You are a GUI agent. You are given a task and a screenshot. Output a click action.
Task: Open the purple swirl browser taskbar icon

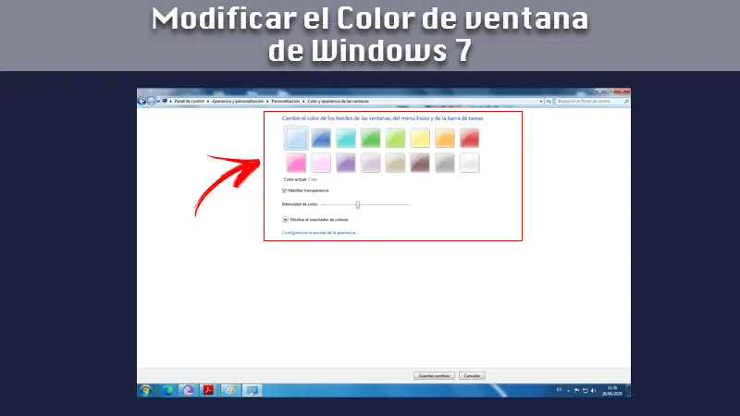[189, 390]
